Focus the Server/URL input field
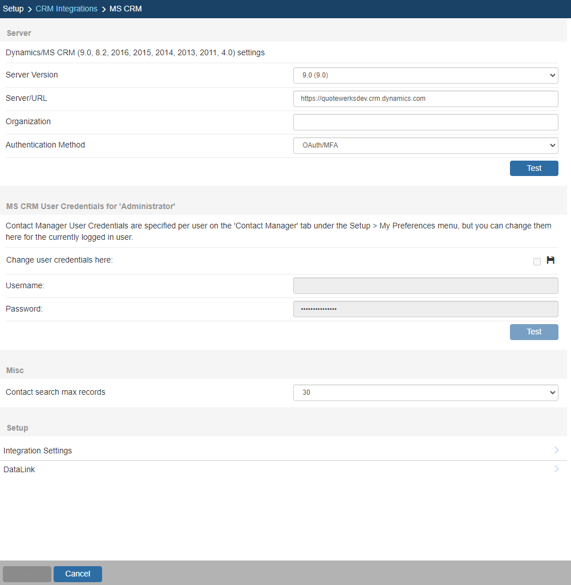 point(426,99)
